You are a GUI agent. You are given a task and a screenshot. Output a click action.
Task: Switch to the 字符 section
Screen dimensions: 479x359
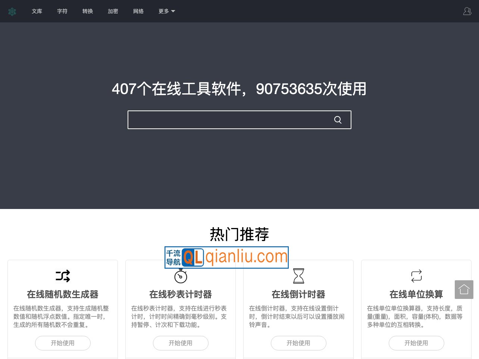pyautogui.click(x=62, y=11)
